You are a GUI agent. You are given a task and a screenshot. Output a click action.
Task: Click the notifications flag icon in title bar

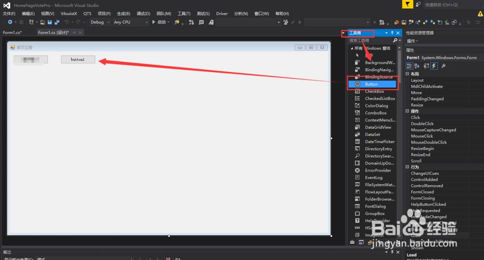(408, 4)
